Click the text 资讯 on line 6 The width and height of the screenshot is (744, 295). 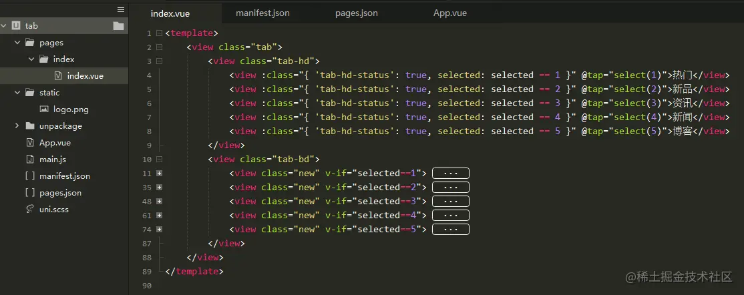coord(683,103)
